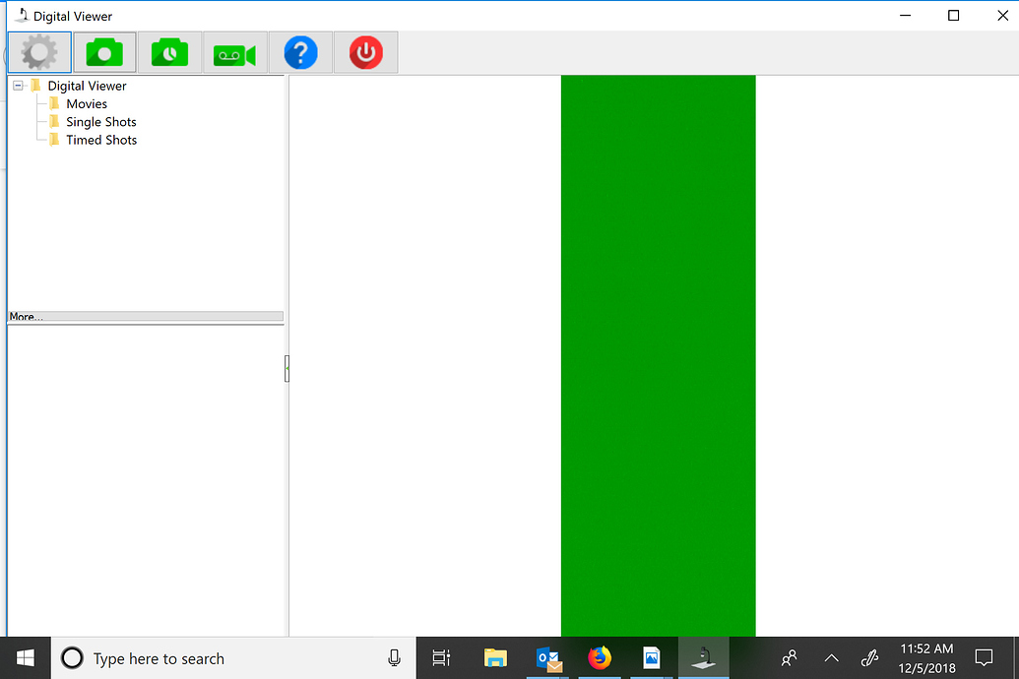Open Windows Ink Workspace from system tray

pos(869,657)
